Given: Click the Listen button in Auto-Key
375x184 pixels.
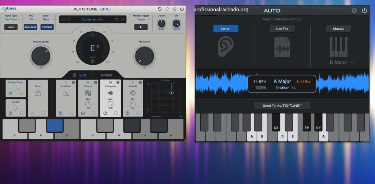Looking at the screenshot, I should coord(226,29).
